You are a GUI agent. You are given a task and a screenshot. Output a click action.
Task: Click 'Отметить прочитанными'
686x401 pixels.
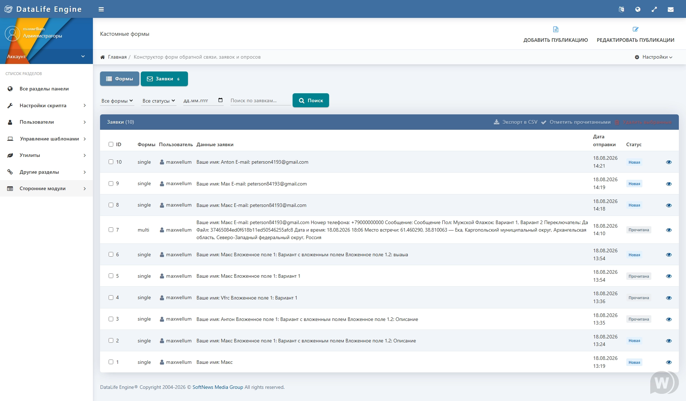pyautogui.click(x=576, y=122)
